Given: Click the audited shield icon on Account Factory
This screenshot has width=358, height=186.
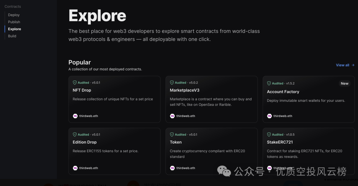Looking at the screenshot, I should (269, 84).
